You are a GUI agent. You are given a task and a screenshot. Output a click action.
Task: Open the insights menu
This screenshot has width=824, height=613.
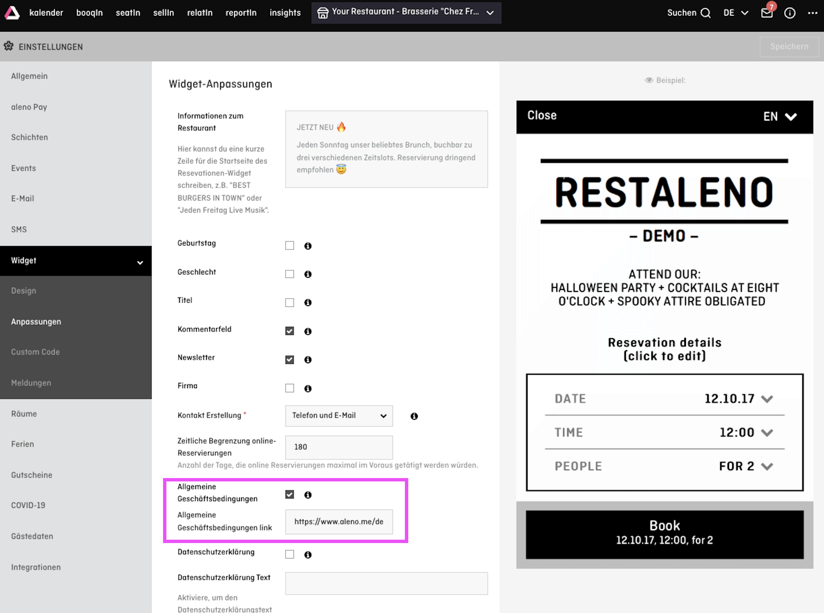pos(285,12)
